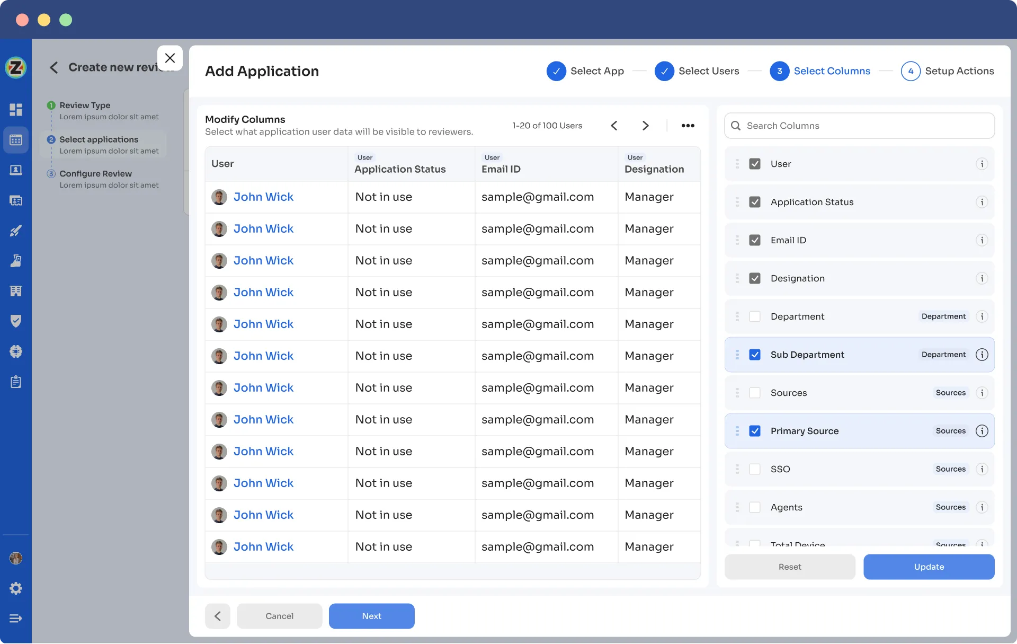Click the '1-20 of 100 Users' text
This screenshot has width=1017, height=644.
pos(547,126)
